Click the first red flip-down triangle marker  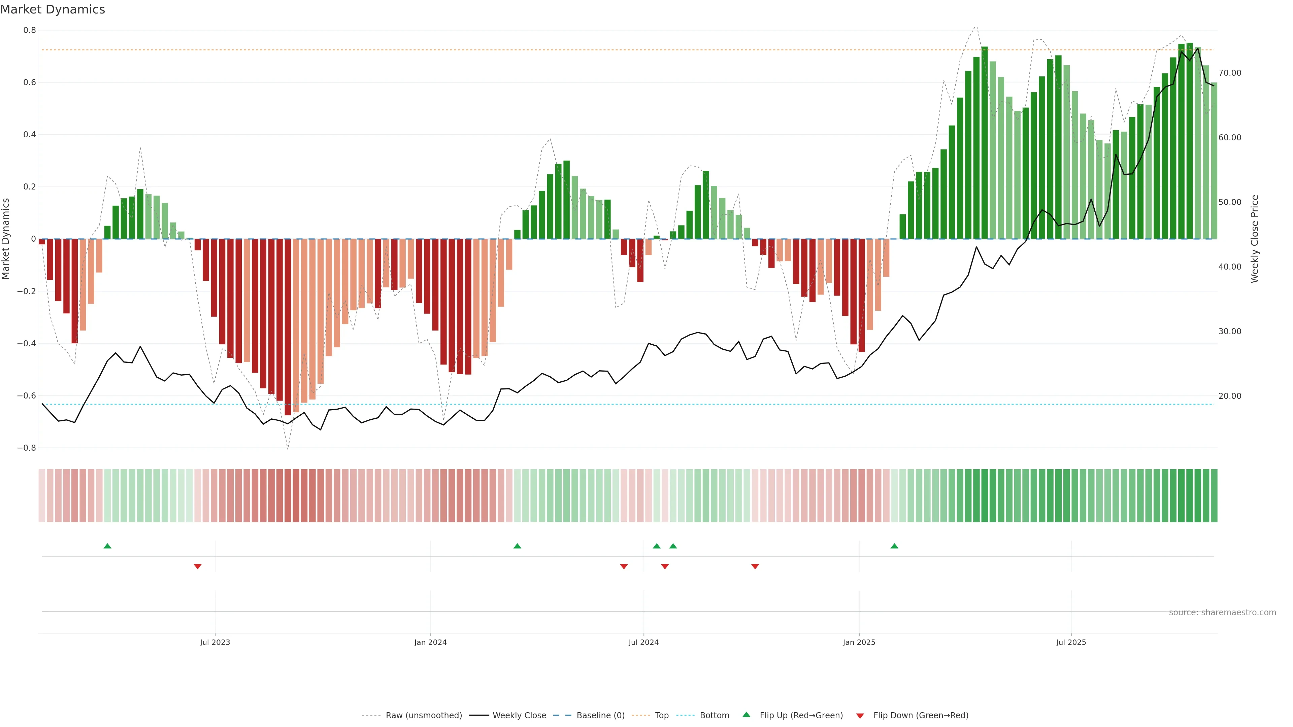pos(197,566)
